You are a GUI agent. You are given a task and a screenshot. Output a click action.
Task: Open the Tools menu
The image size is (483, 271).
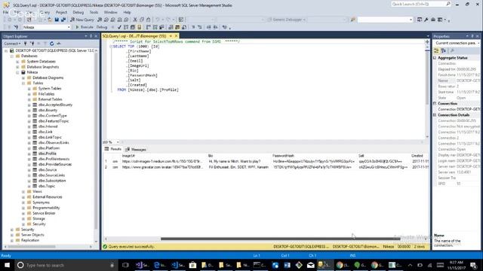(94, 12)
